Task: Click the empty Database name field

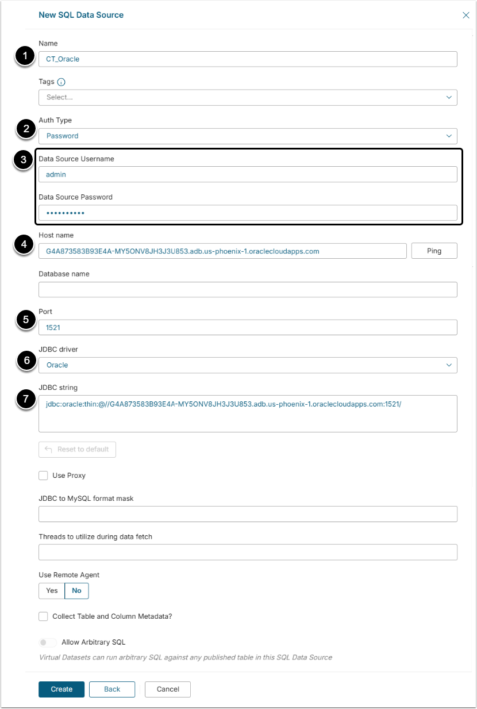Action: click(248, 290)
